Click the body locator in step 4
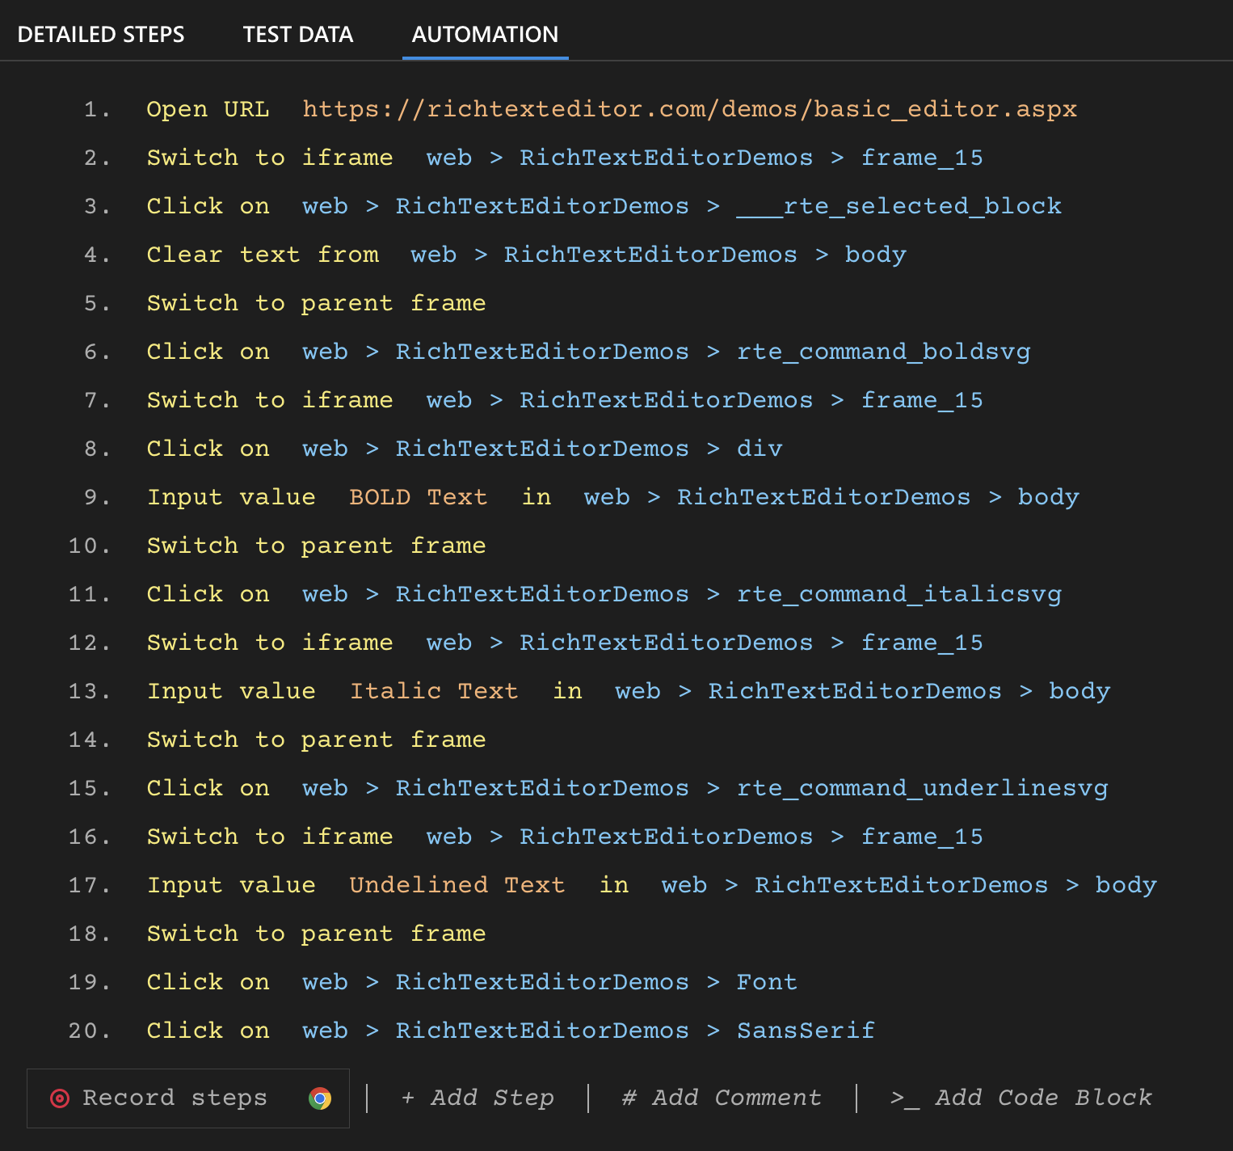1233x1151 pixels. pyautogui.click(x=875, y=255)
